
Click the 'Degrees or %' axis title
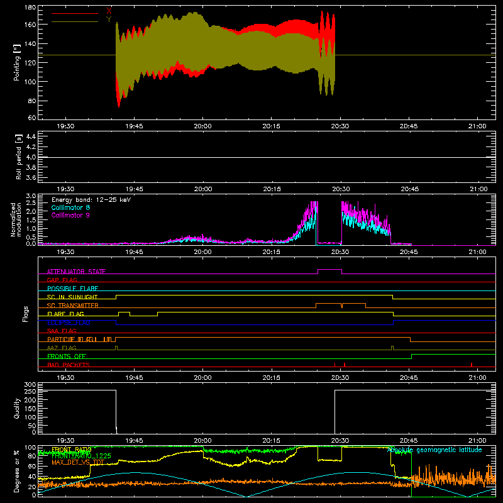click(x=17, y=471)
